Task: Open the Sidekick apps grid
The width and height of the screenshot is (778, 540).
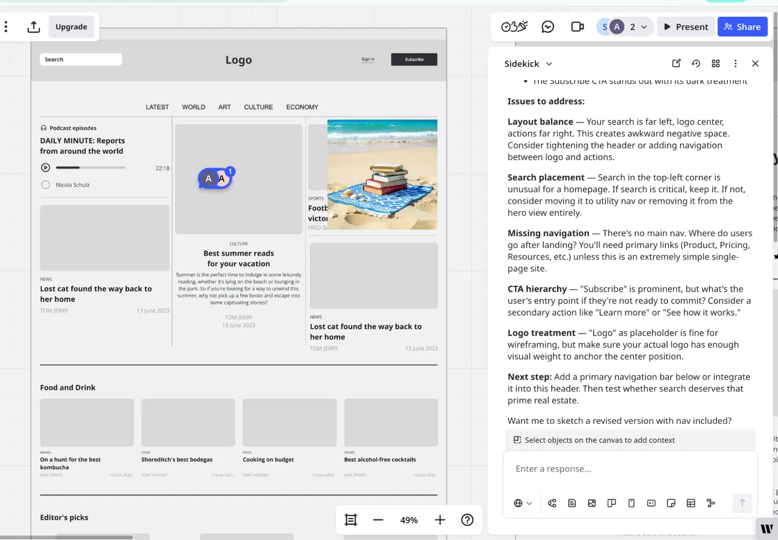Action: point(716,63)
